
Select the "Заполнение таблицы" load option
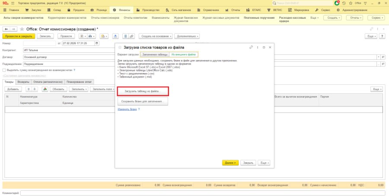(155, 55)
